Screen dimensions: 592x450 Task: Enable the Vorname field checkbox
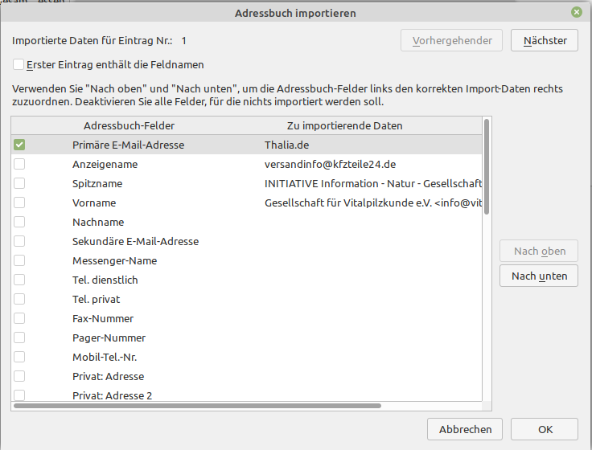pyautogui.click(x=19, y=202)
